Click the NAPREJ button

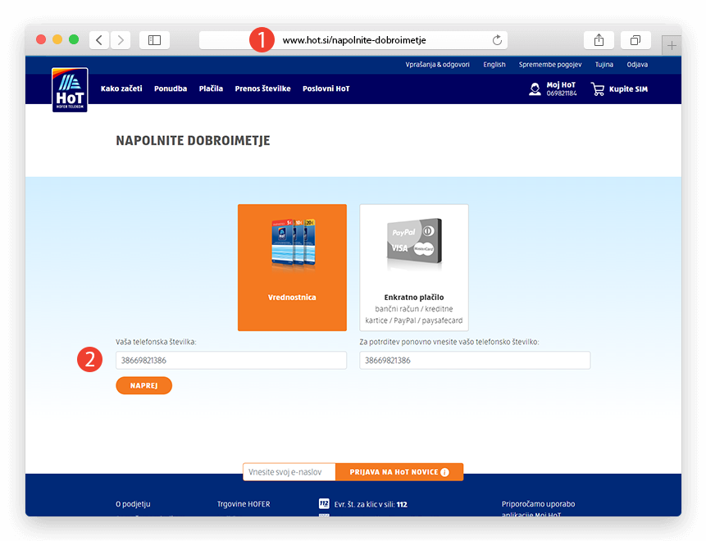click(144, 386)
